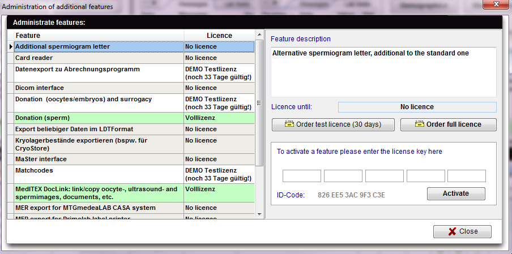Viewport: 512px width, 254px height.
Task: Click Volllizenz cell of MedITEX DocLink
Action: (x=219, y=193)
